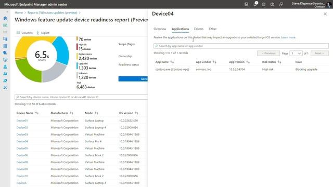333x187 pixels.
Task: Open Tenant administration icon in sidebar
Action: [5, 81]
